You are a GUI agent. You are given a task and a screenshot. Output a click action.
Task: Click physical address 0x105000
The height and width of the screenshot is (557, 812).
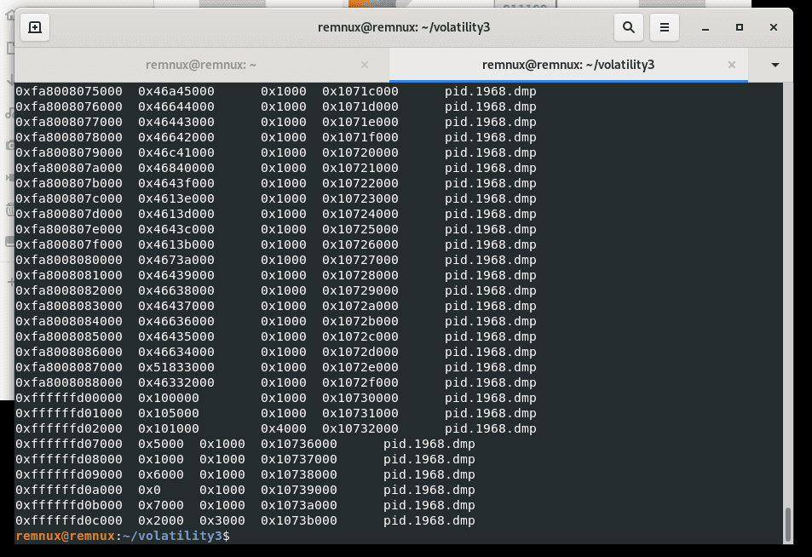tap(169, 414)
